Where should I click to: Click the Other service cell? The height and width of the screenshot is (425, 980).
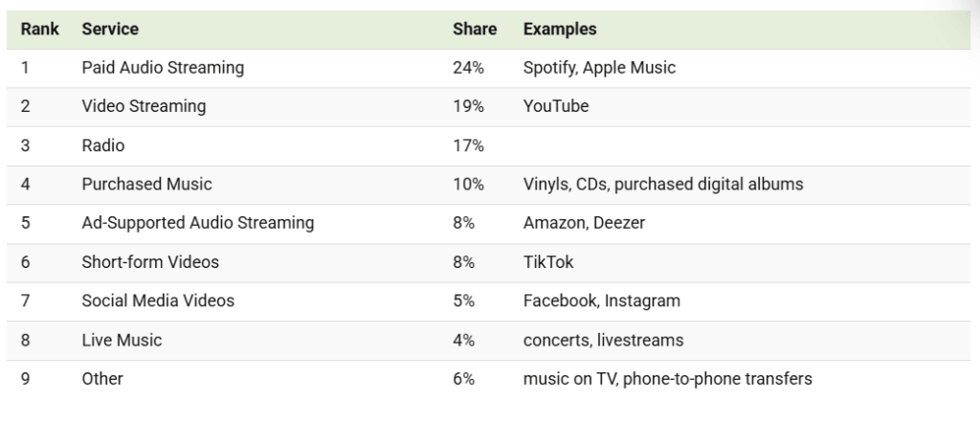click(102, 378)
